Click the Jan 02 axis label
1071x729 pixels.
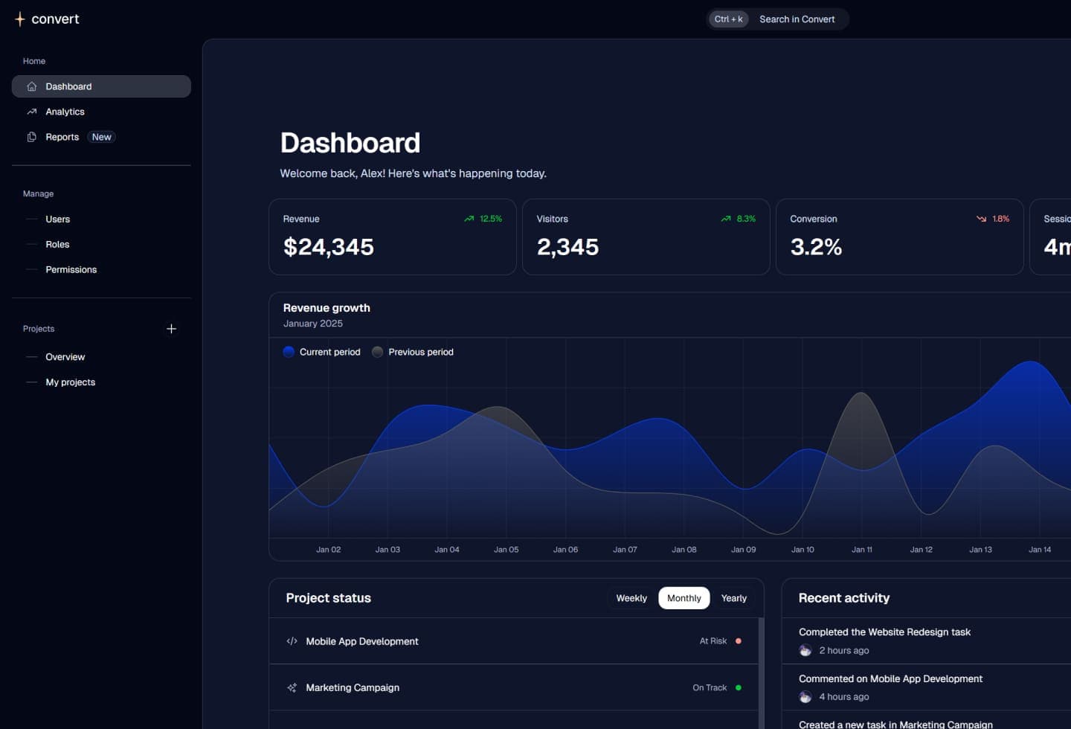[x=329, y=550]
